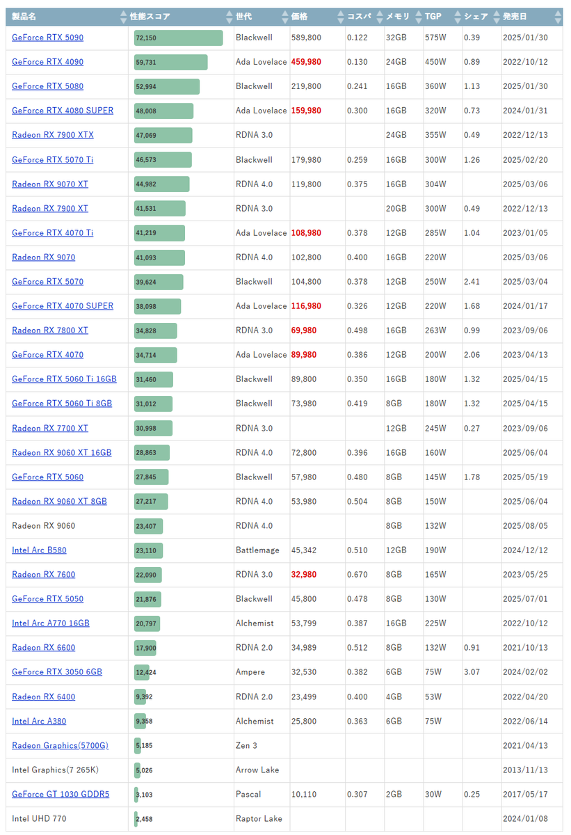
Task: Open the GeForce RTX 4090 link
Action: (47, 62)
